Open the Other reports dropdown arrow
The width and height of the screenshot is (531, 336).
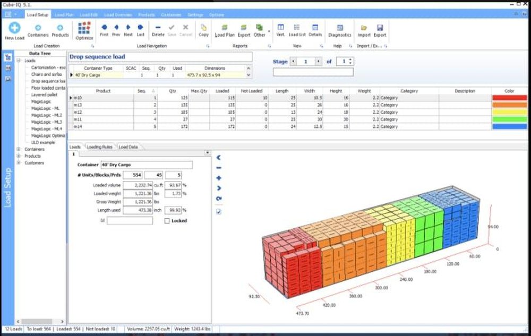[x=269, y=31]
